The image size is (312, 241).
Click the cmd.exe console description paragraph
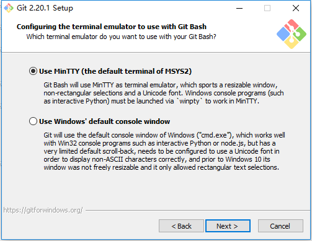pyautogui.click(x=164, y=151)
